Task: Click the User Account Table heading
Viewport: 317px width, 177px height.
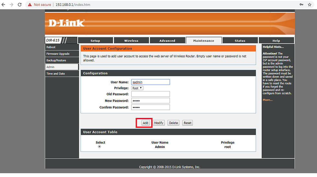Action: tap(100, 132)
